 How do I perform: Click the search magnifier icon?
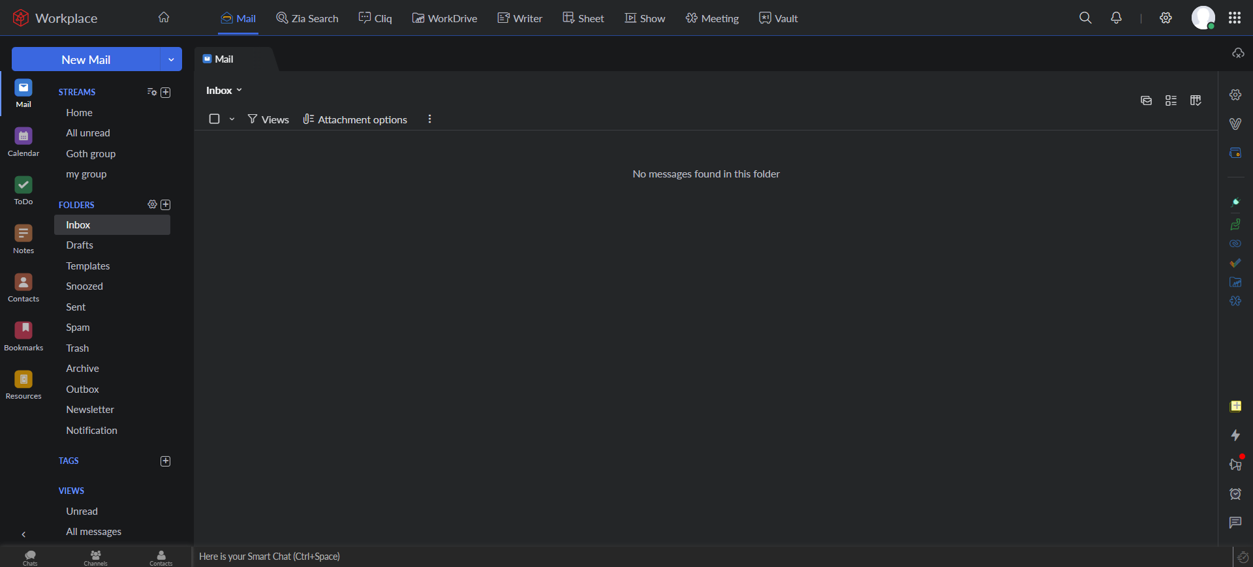coord(1085,18)
